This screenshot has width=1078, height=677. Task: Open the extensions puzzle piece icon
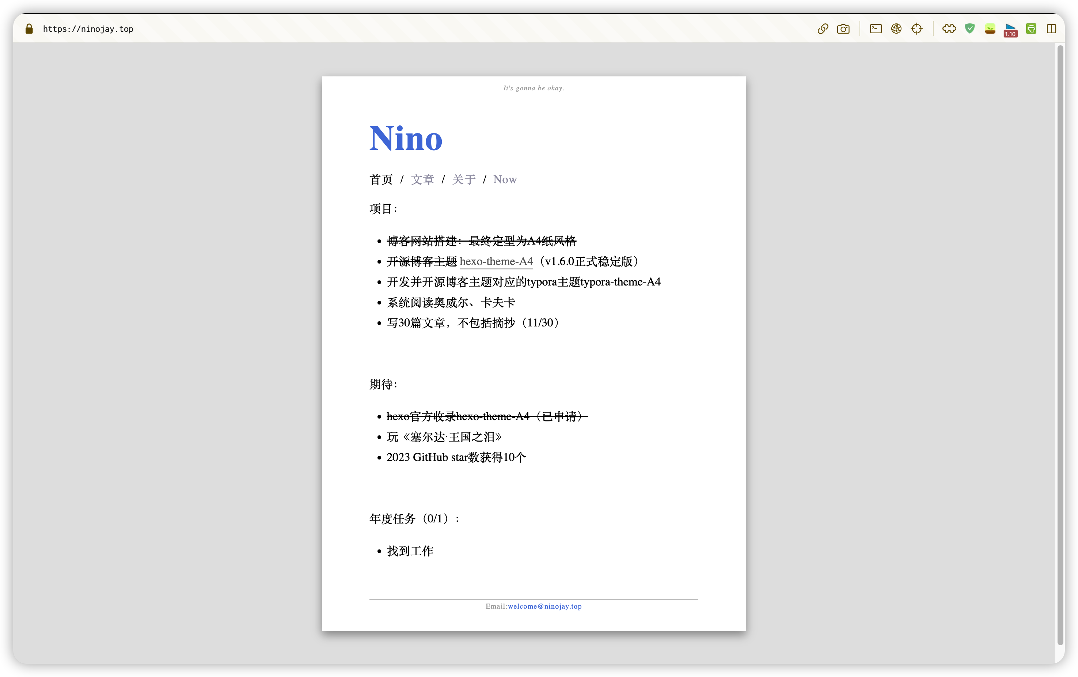click(x=949, y=29)
